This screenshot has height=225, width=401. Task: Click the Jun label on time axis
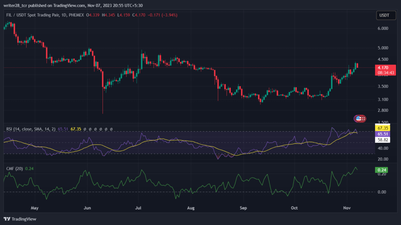[x=87, y=208]
